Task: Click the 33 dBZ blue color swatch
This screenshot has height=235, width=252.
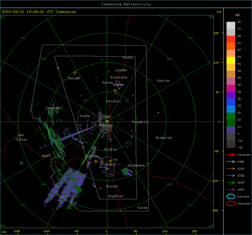Action: pos(231,109)
